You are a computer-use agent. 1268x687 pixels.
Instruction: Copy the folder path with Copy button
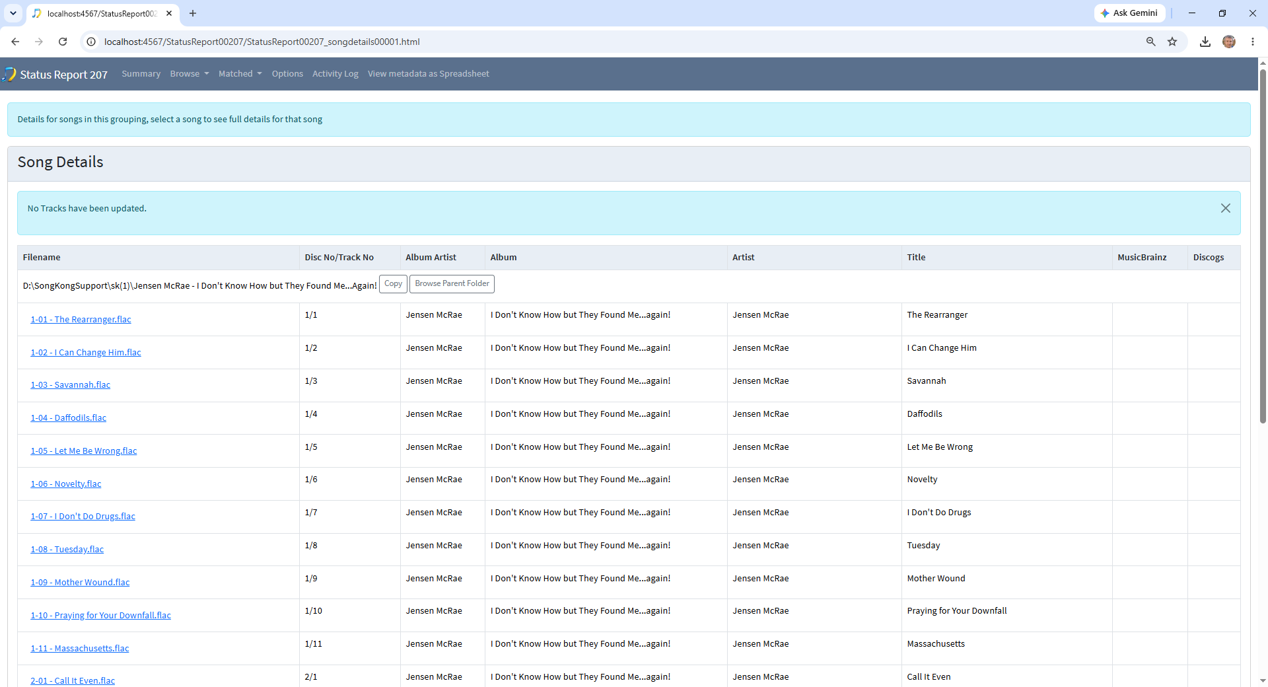(x=393, y=284)
